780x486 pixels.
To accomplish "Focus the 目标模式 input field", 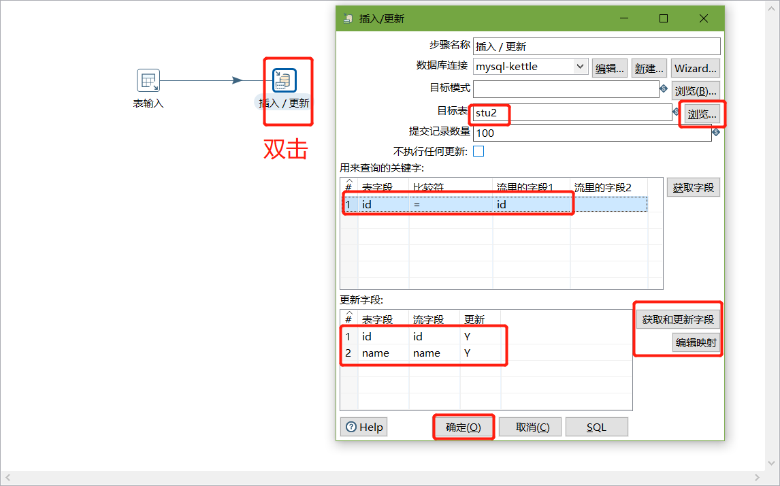I will coord(566,89).
